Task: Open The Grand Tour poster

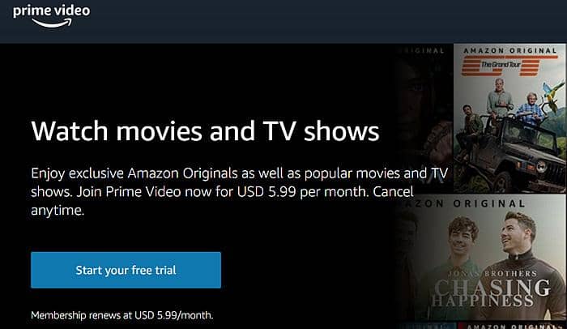Action: point(509,118)
